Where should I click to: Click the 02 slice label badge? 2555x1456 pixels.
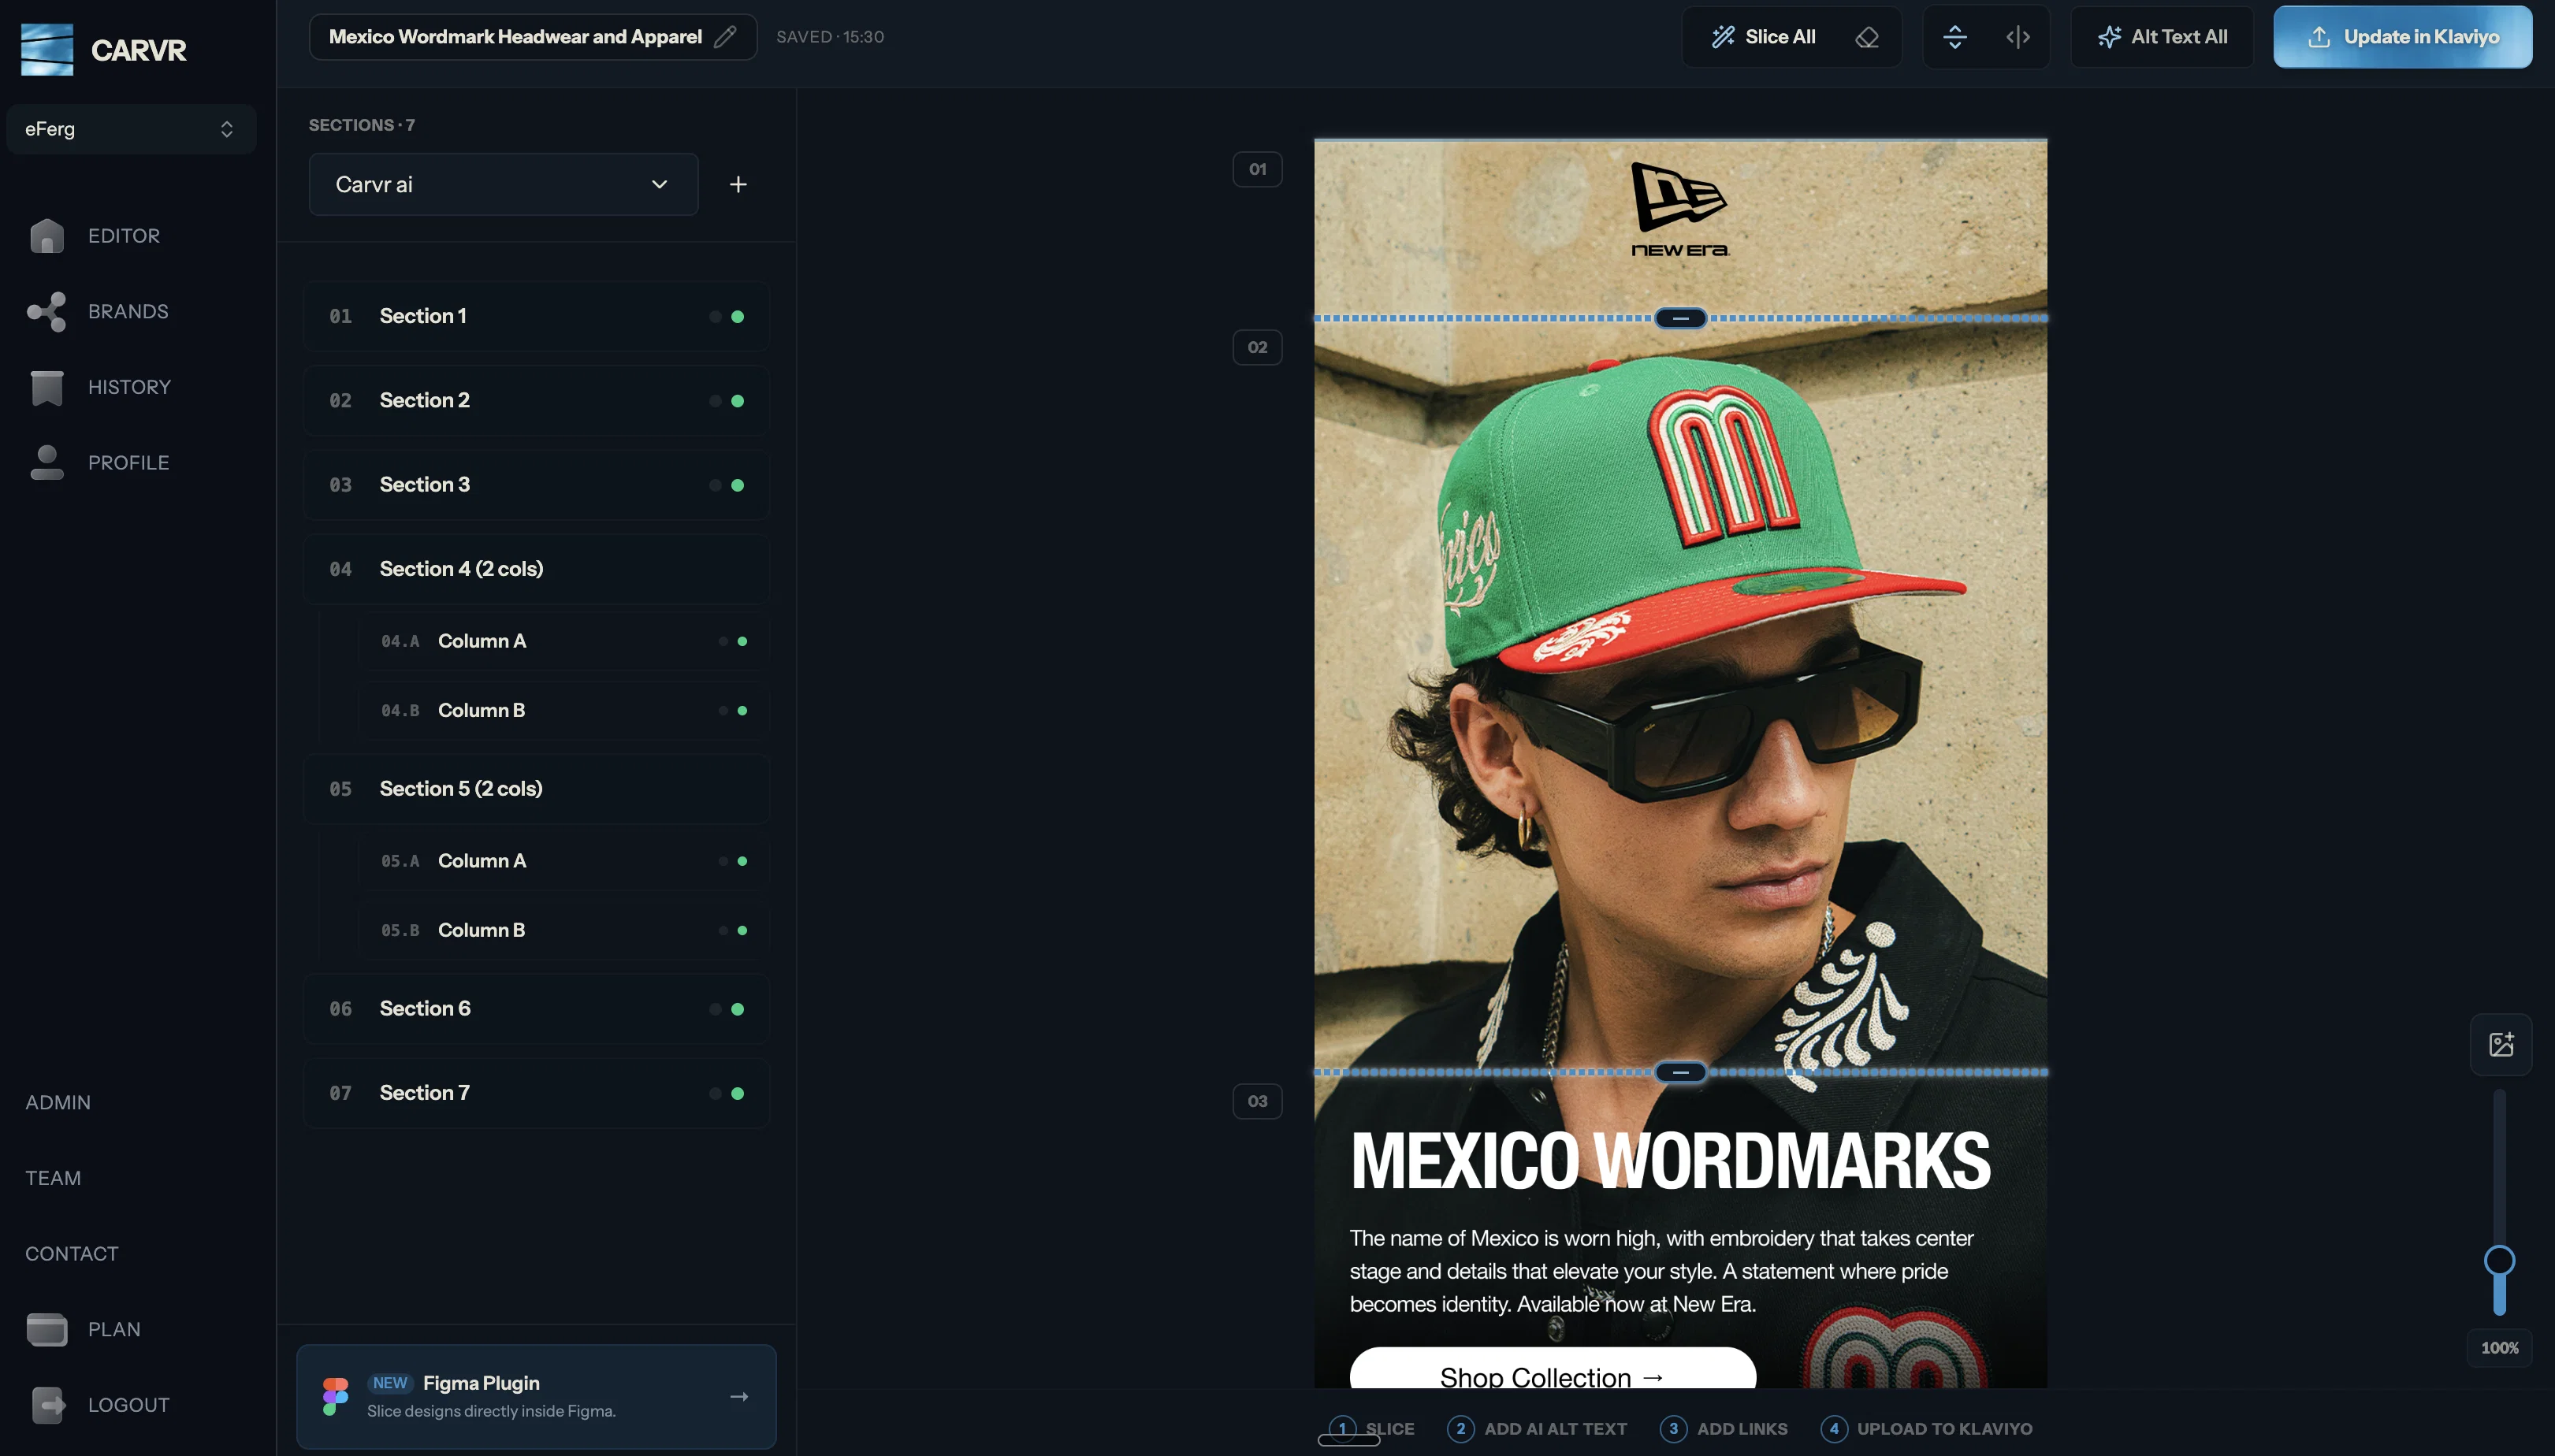coord(1257,347)
